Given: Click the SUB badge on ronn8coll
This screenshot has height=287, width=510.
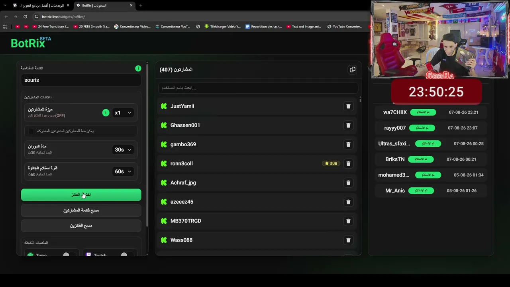Looking at the screenshot, I should click(331, 163).
